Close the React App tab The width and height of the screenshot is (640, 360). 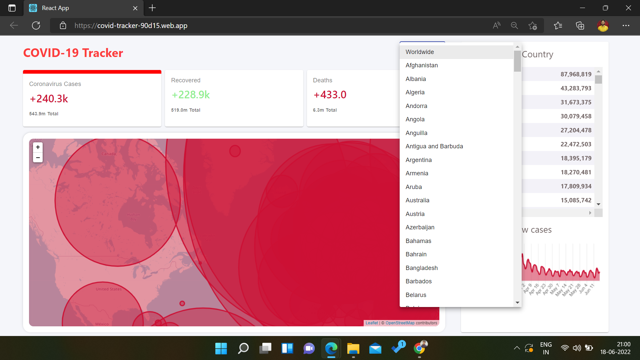click(135, 8)
